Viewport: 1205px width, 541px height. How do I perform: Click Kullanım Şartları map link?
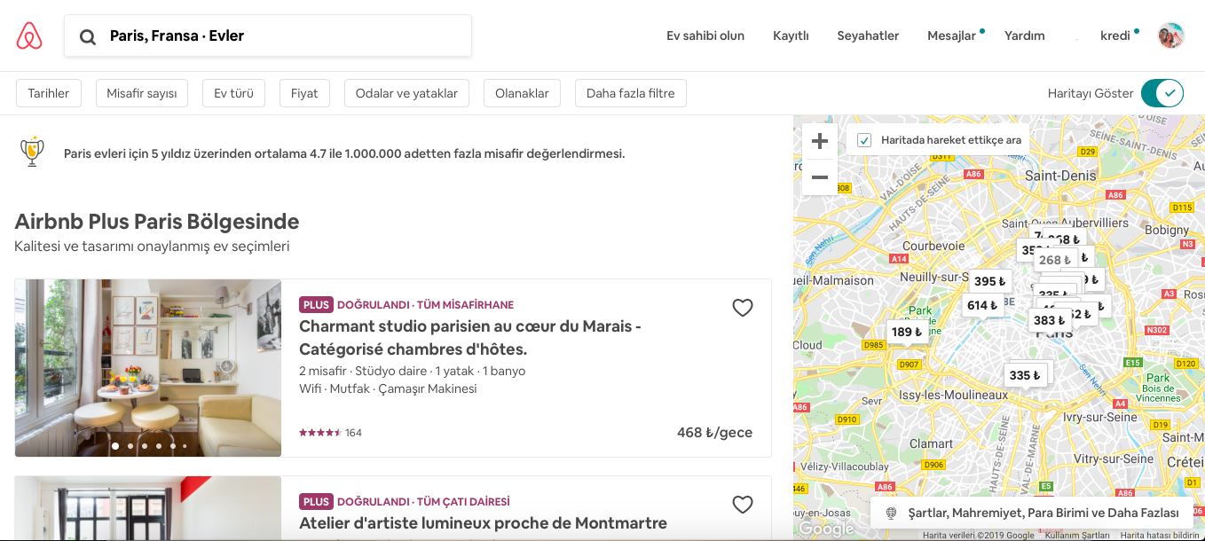pos(1077,535)
